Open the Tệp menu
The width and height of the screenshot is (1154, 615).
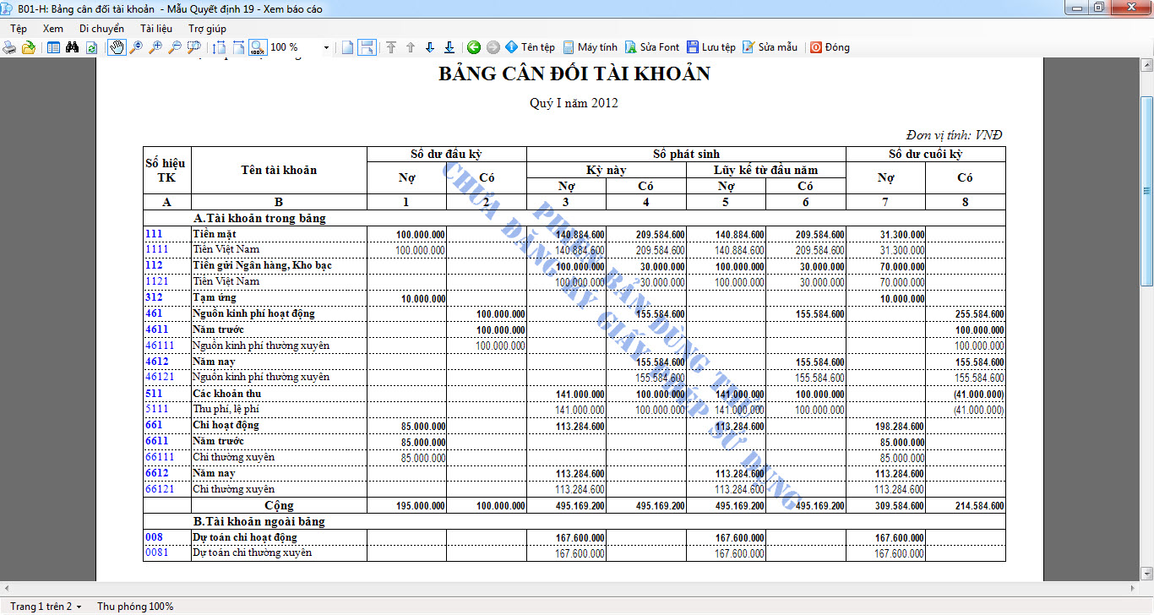pos(19,29)
